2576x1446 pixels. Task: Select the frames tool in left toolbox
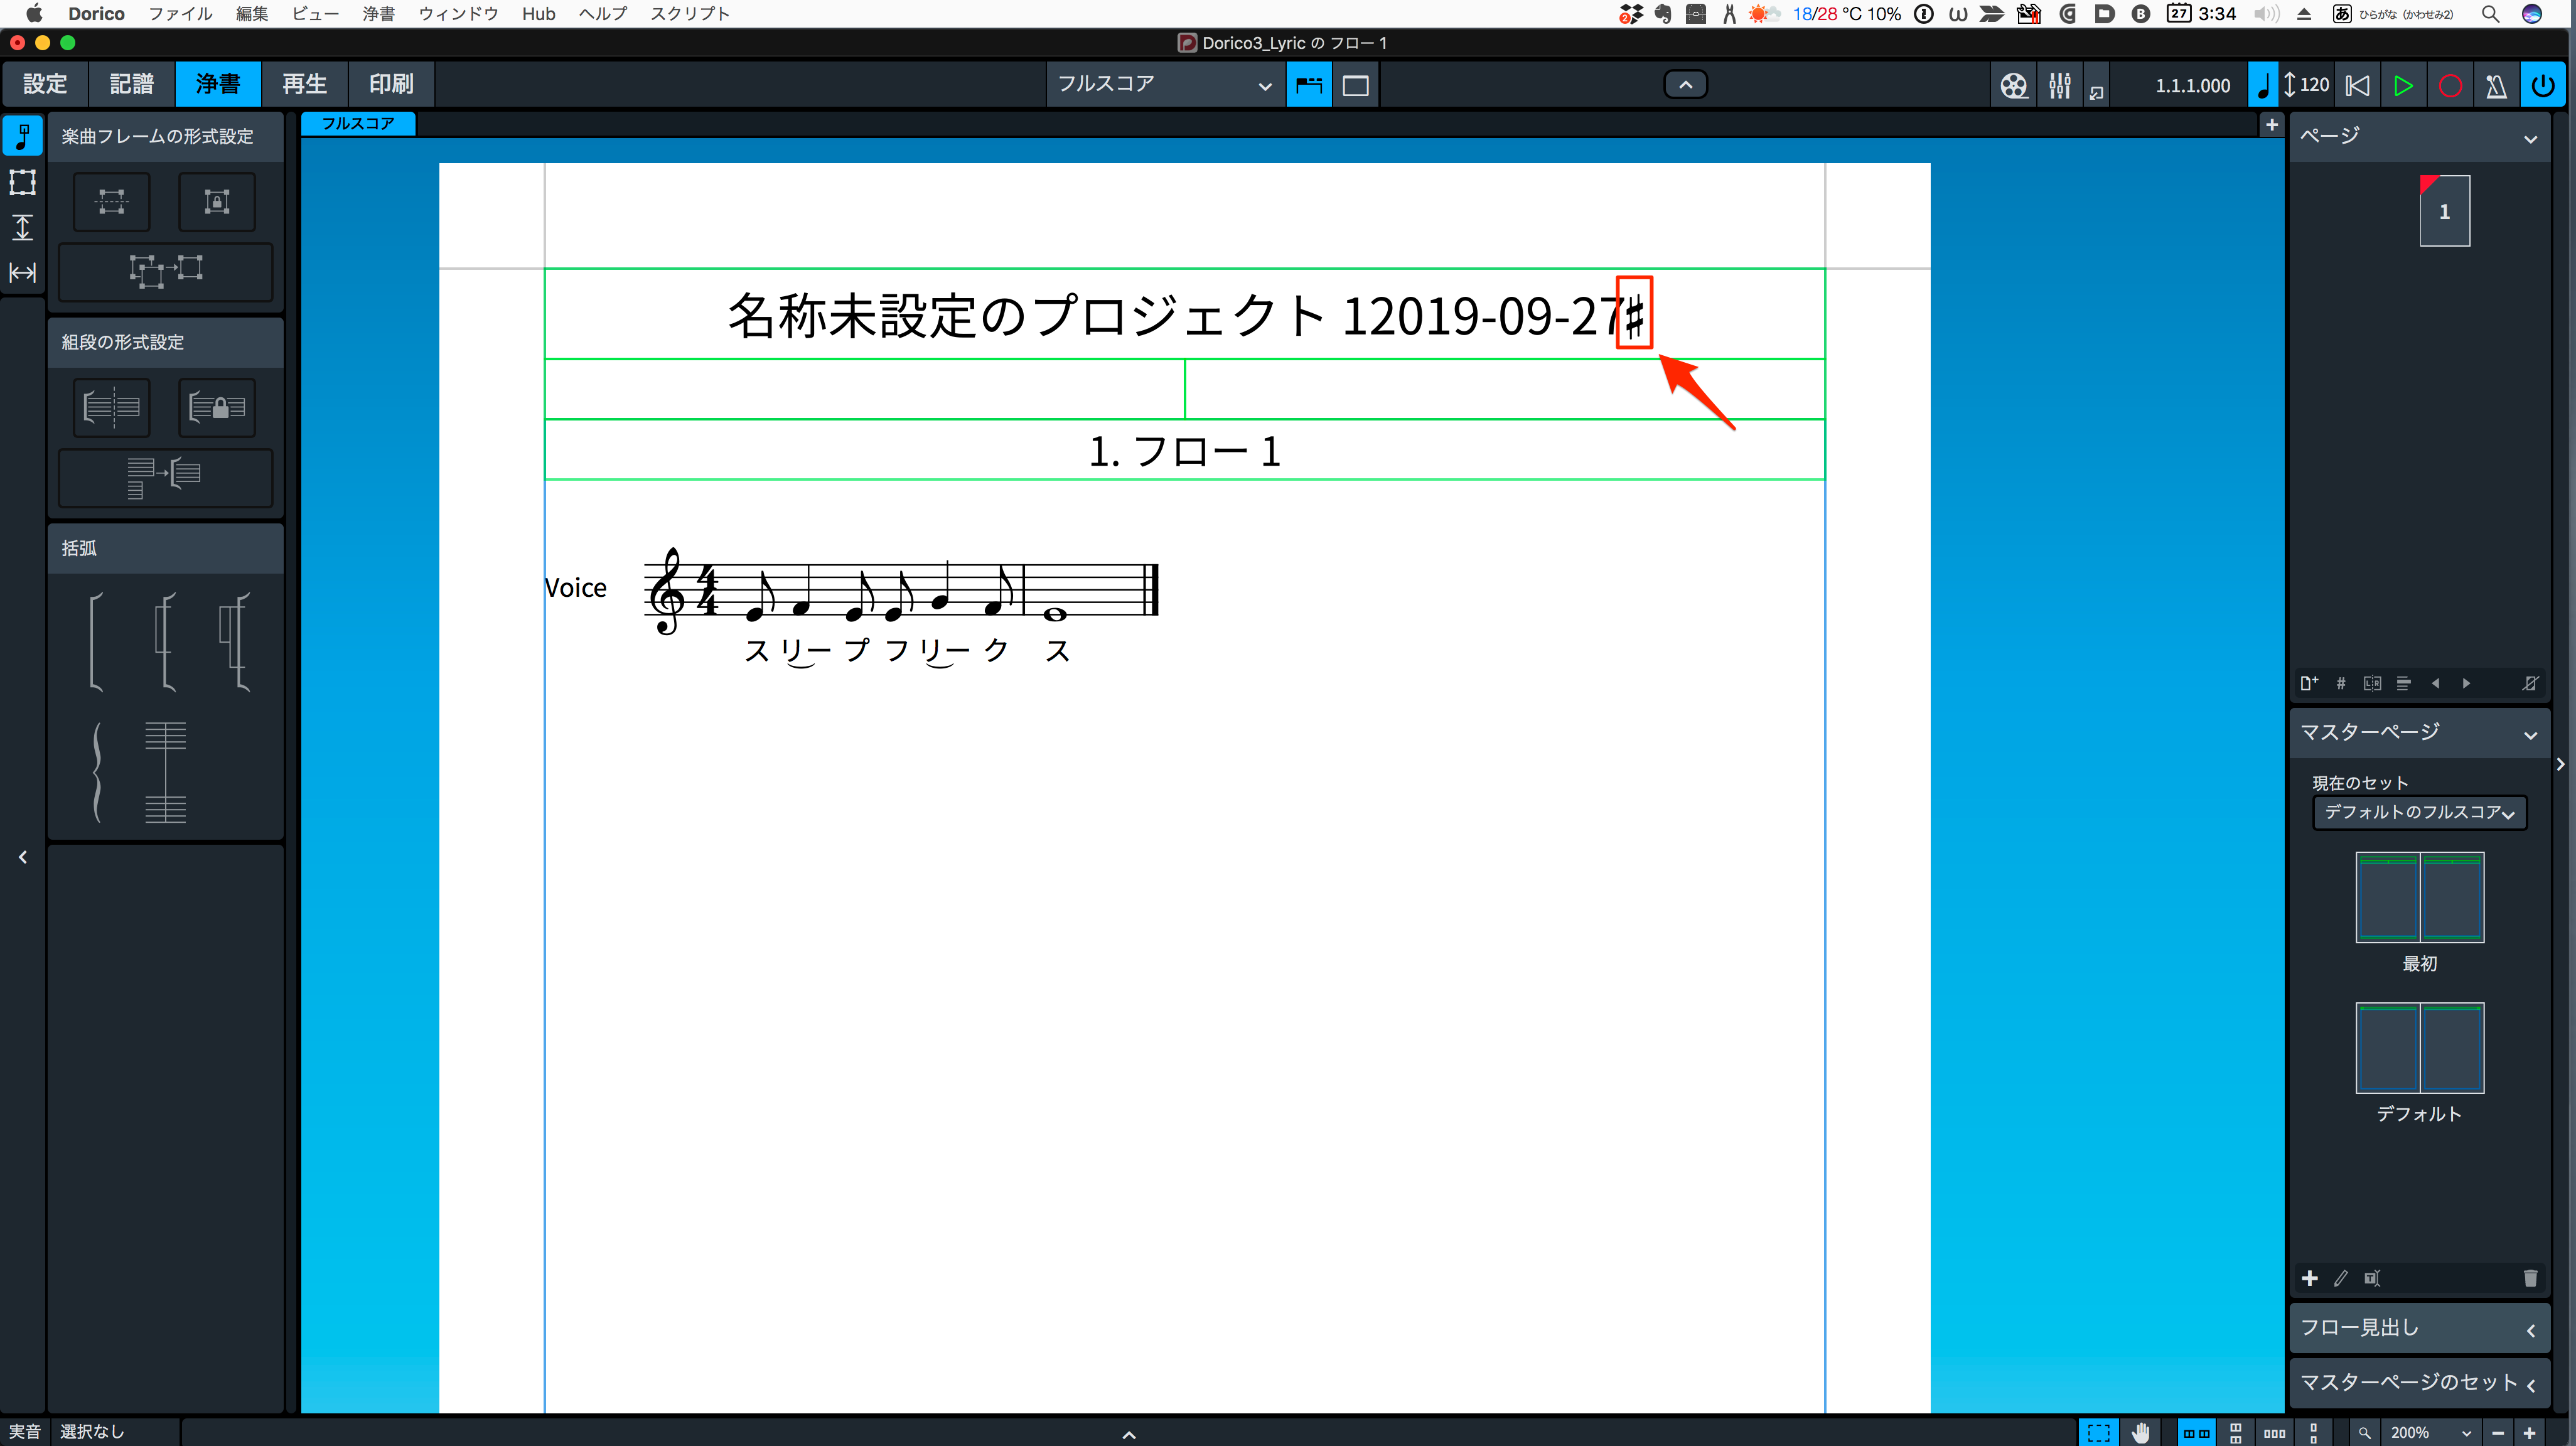pos(22,182)
